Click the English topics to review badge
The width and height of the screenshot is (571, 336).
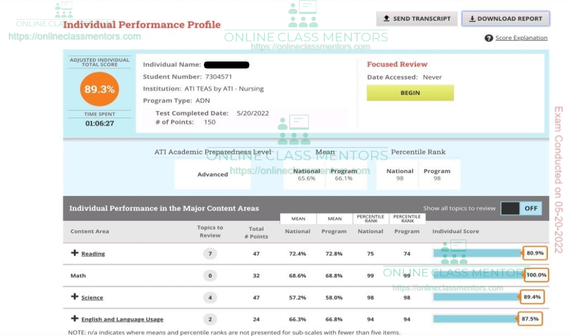click(x=210, y=319)
